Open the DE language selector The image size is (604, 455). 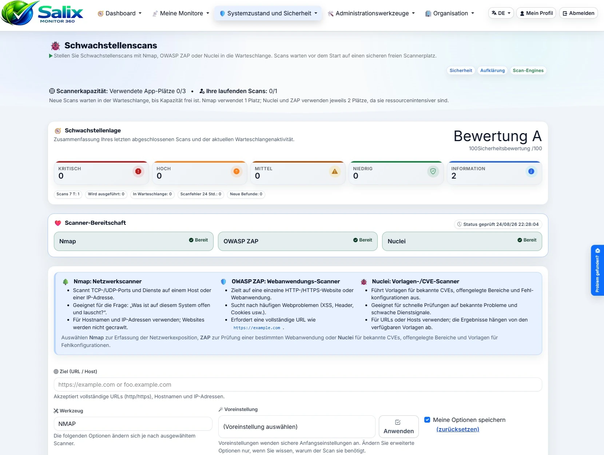coord(501,13)
